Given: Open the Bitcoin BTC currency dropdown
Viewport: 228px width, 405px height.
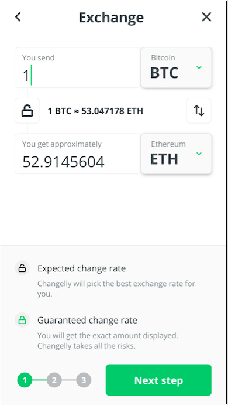Looking at the screenshot, I should 176,67.
